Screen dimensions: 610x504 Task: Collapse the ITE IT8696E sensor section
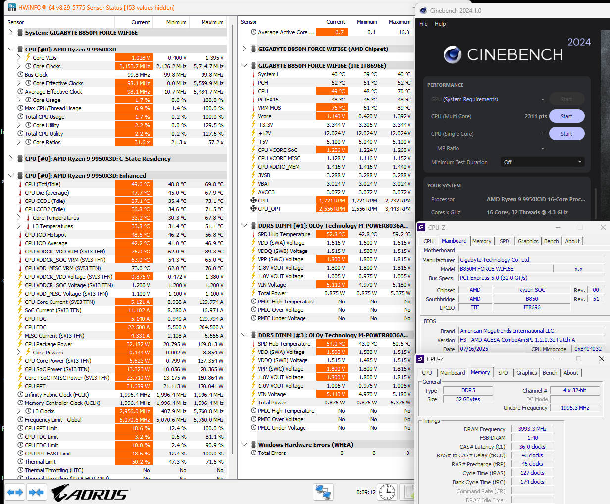click(244, 66)
